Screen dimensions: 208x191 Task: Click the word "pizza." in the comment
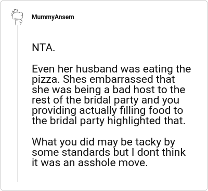coord(46,80)
